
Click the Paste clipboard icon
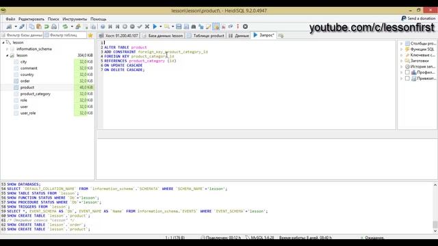click(39, 27)
